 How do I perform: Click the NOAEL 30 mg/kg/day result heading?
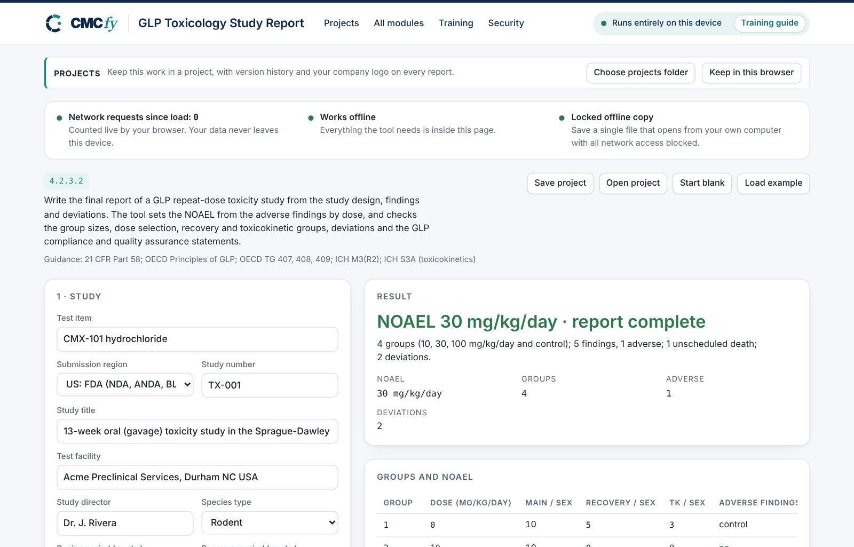tap(541, 322)
